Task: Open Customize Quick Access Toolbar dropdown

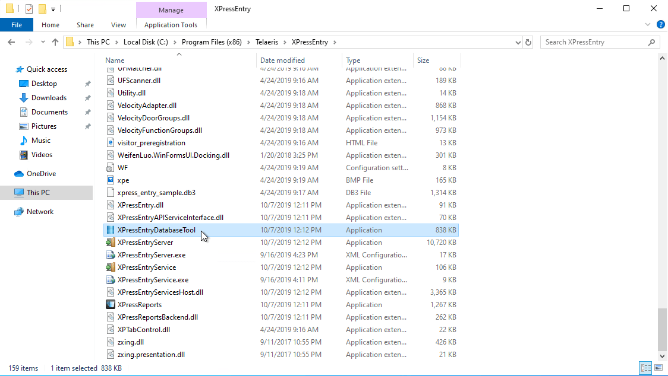Action: pyautogui.click(x=53, y=9)
